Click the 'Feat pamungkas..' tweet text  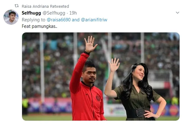40,26
